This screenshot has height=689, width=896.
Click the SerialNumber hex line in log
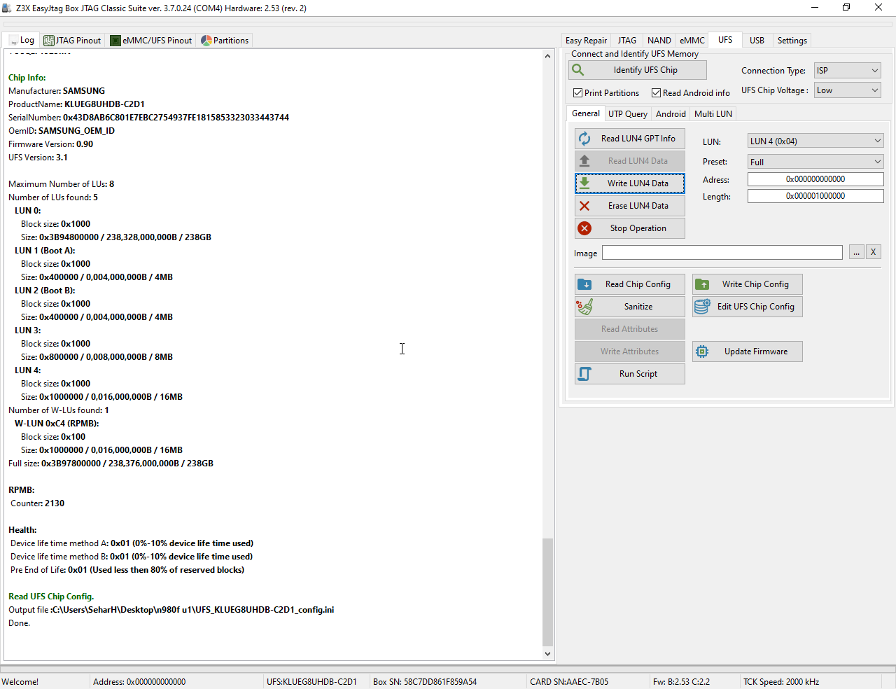pyautogui.click(x=148, y=118)
